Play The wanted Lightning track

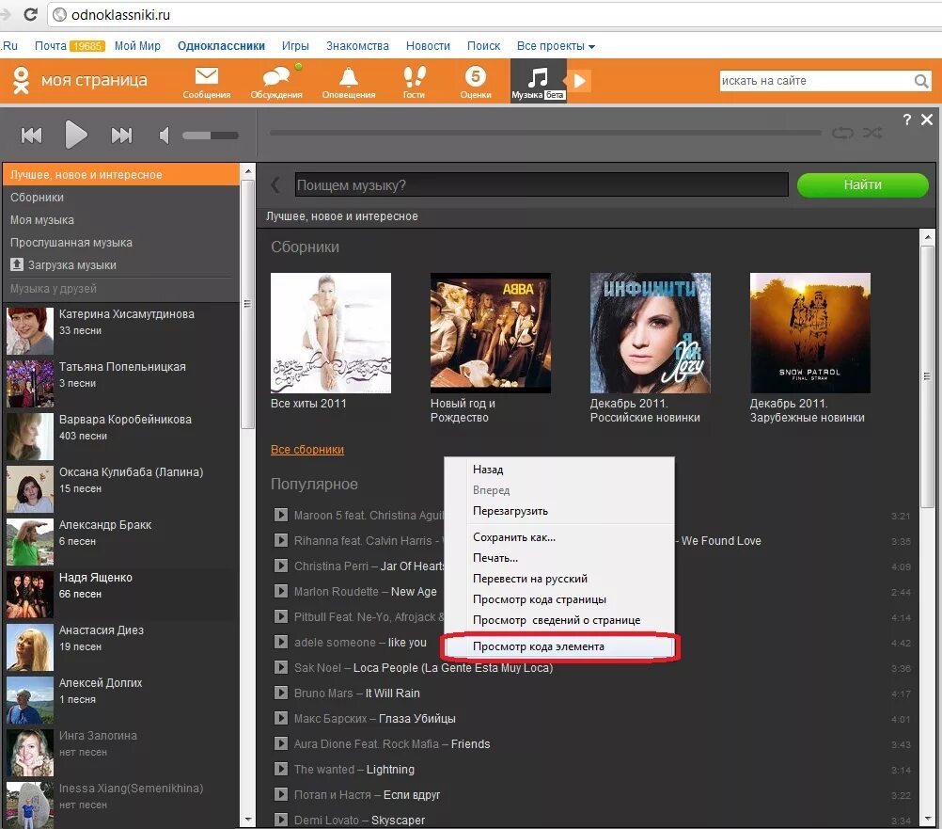(280, 769)
